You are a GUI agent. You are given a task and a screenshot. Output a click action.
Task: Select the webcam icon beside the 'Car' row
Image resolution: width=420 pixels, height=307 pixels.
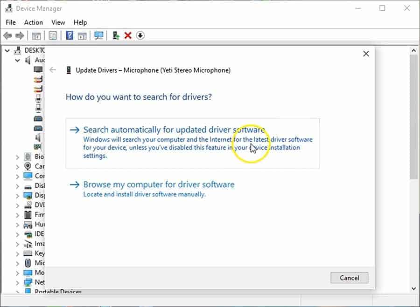pos(28,166)
